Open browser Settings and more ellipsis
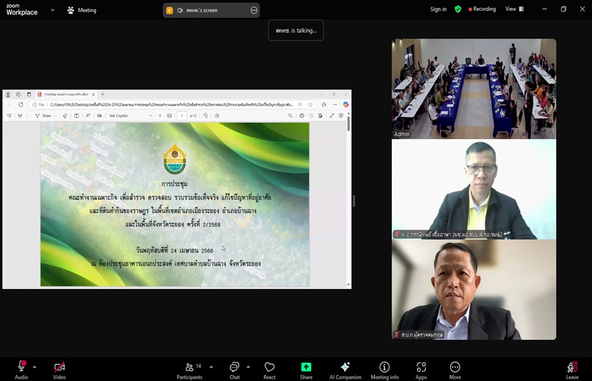Screen dimensions: 592x381 335,105
